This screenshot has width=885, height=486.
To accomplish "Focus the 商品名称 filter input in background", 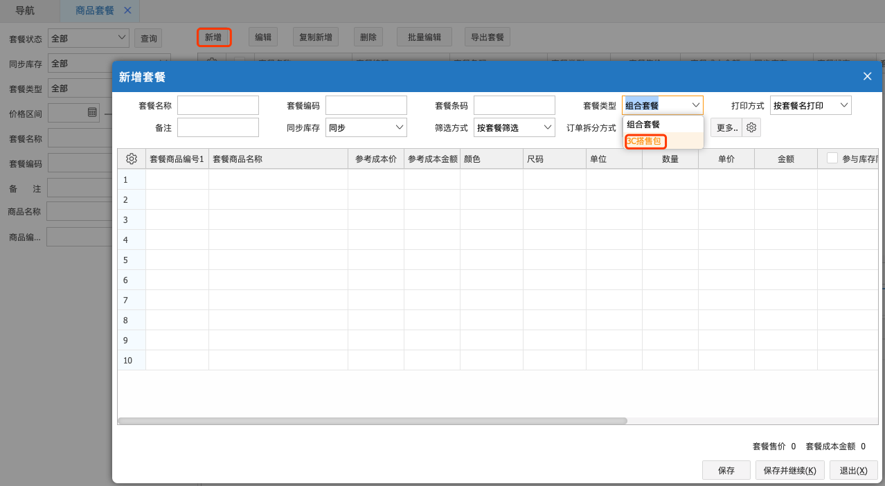I will [x=79, y=211].
